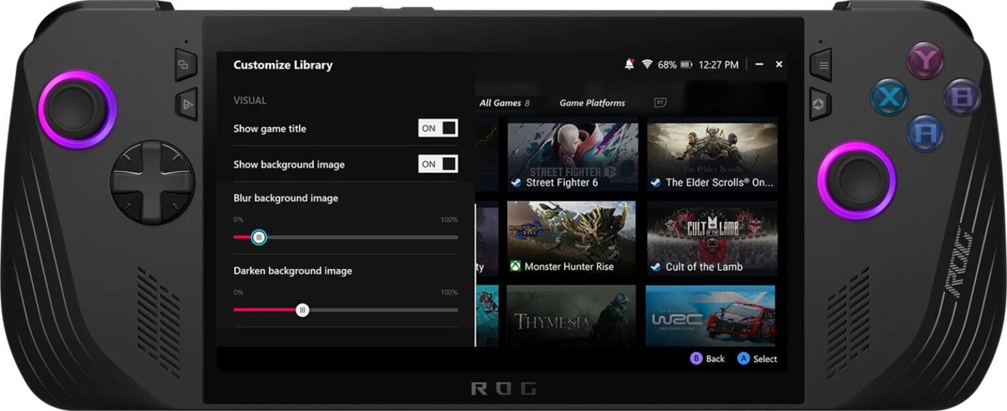Click the "Darken background image" label
The height and width of the screenshot is (411, 1007).
pos(292,271)
